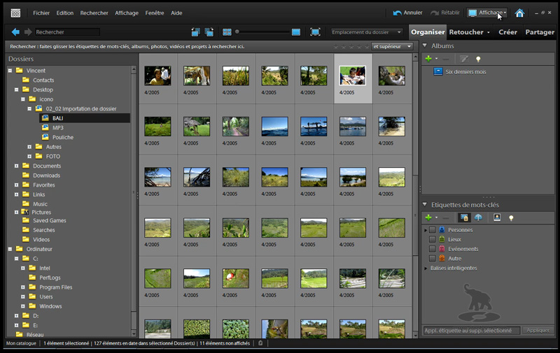
Task: Select the single photo view icon
Action: click(x=296, y=32)
